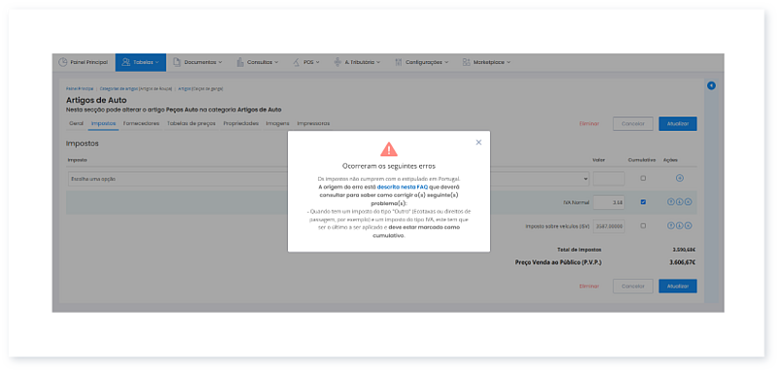This screenshot has width=778, height=370.
Task: Switch to the Geral tab
Action: click(x=76, y=123)
